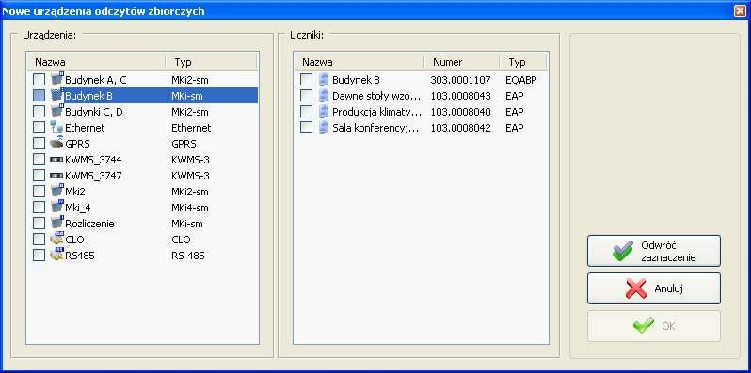
Task: Select the KWMS_3744 device icon
Action: 57,159
